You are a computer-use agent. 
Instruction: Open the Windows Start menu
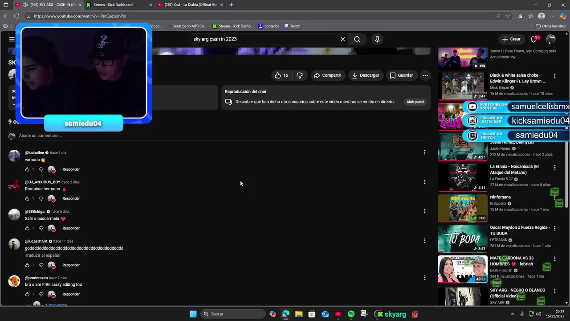click(x=193, y=314)
